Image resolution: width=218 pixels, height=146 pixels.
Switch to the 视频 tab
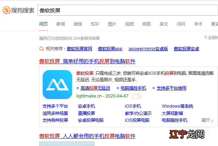(x=129, y=24)
